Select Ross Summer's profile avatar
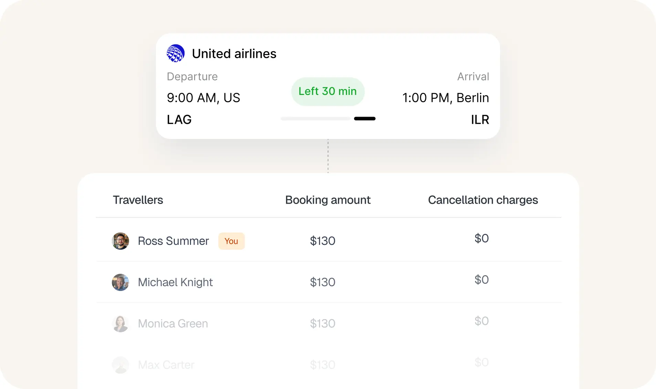 (x=120, y=241)
